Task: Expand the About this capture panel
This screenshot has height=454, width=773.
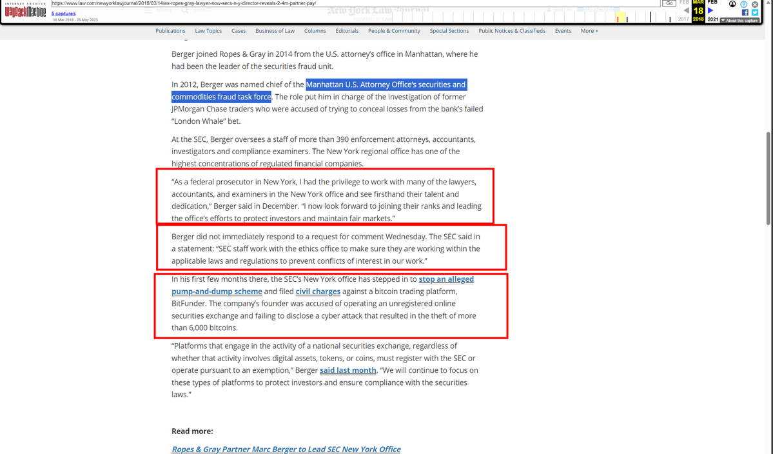Action: click(x=740, y=21)
